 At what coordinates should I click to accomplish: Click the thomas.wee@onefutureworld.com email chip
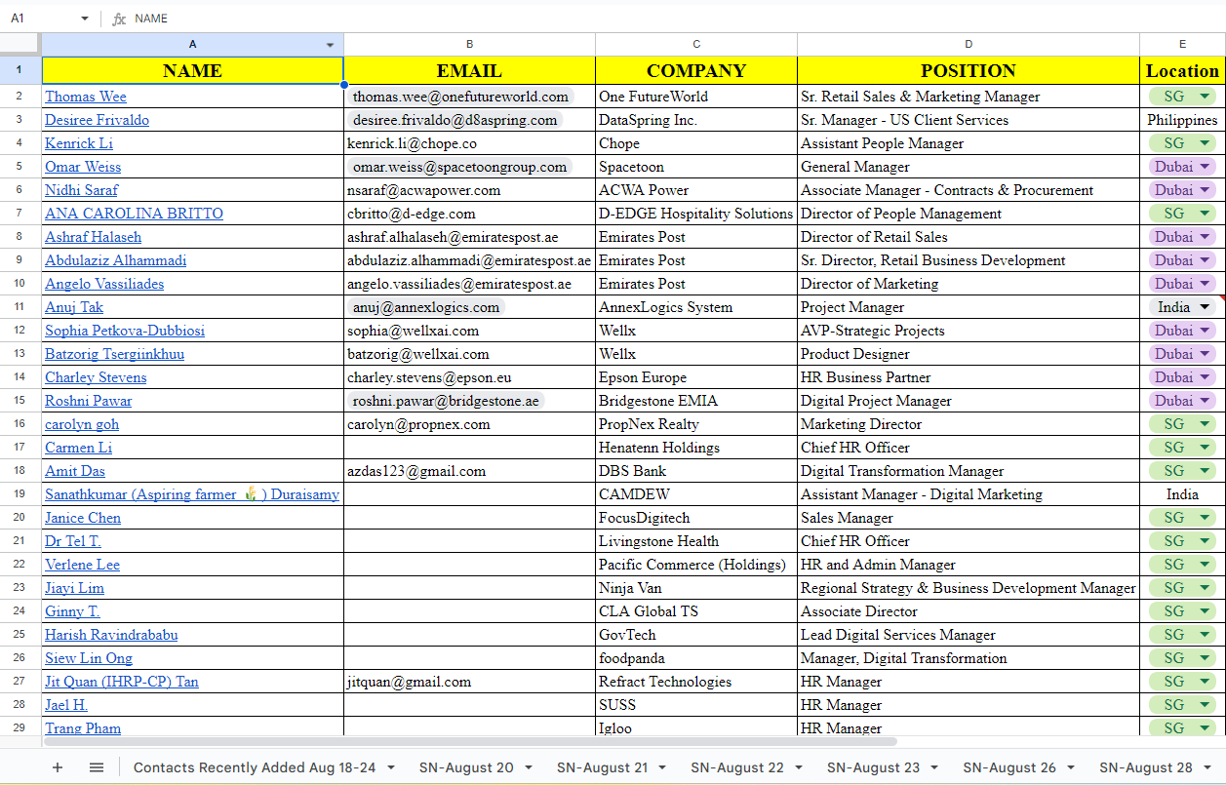(460, 97)
